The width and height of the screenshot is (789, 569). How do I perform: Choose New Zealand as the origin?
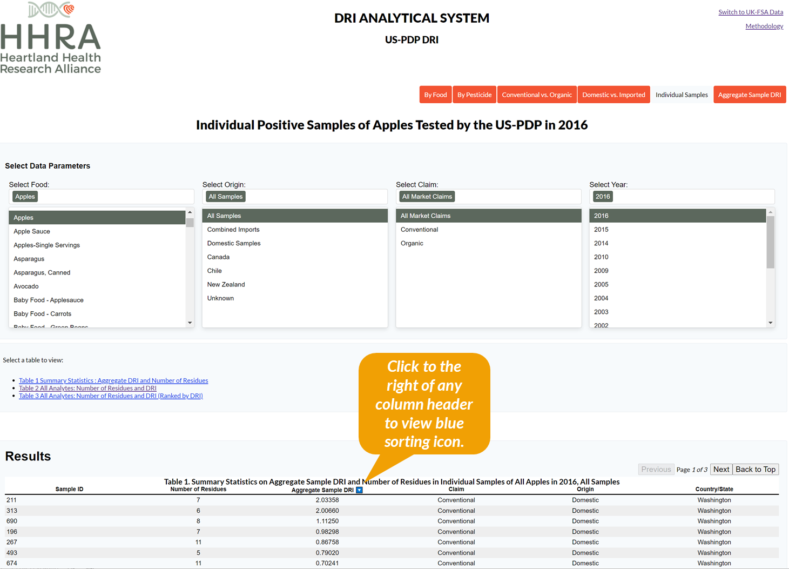pos(226,284)
